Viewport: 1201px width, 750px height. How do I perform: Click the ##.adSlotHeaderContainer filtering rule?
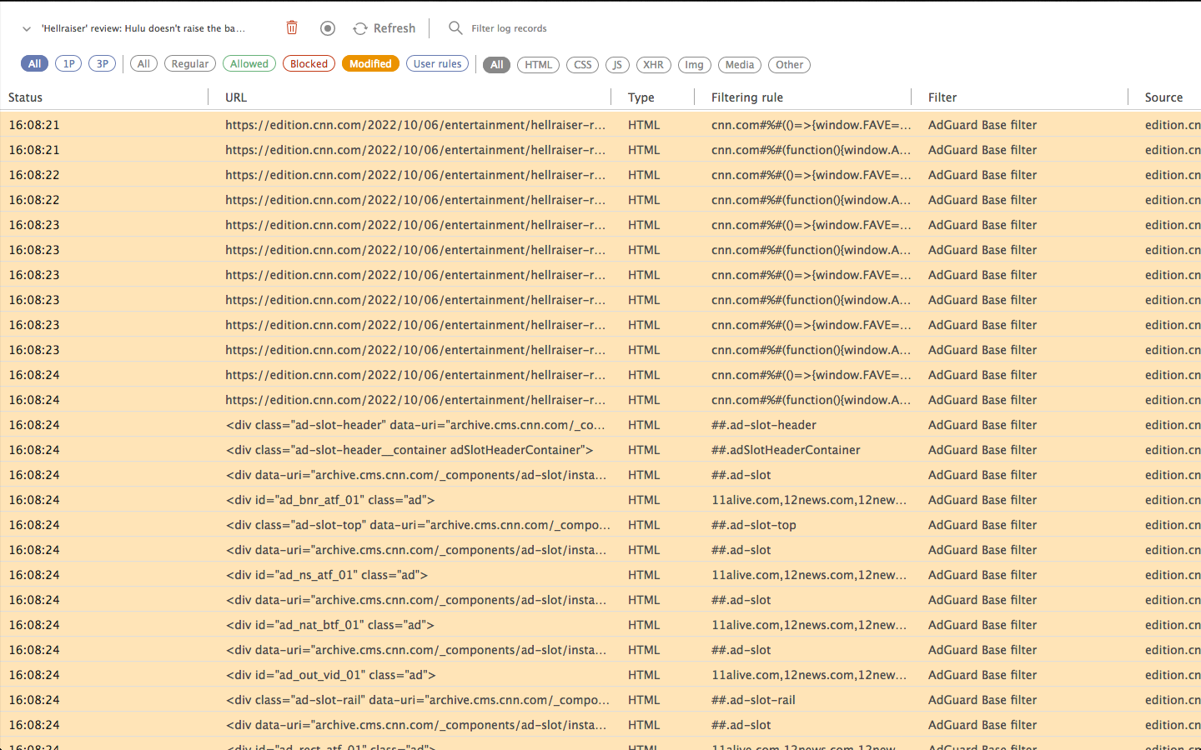click(x=786, y=449)
